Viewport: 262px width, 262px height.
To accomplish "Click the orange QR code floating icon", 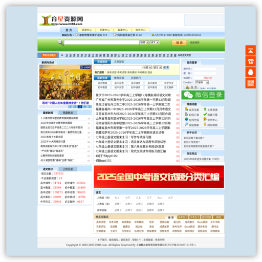I will [250, 83].
